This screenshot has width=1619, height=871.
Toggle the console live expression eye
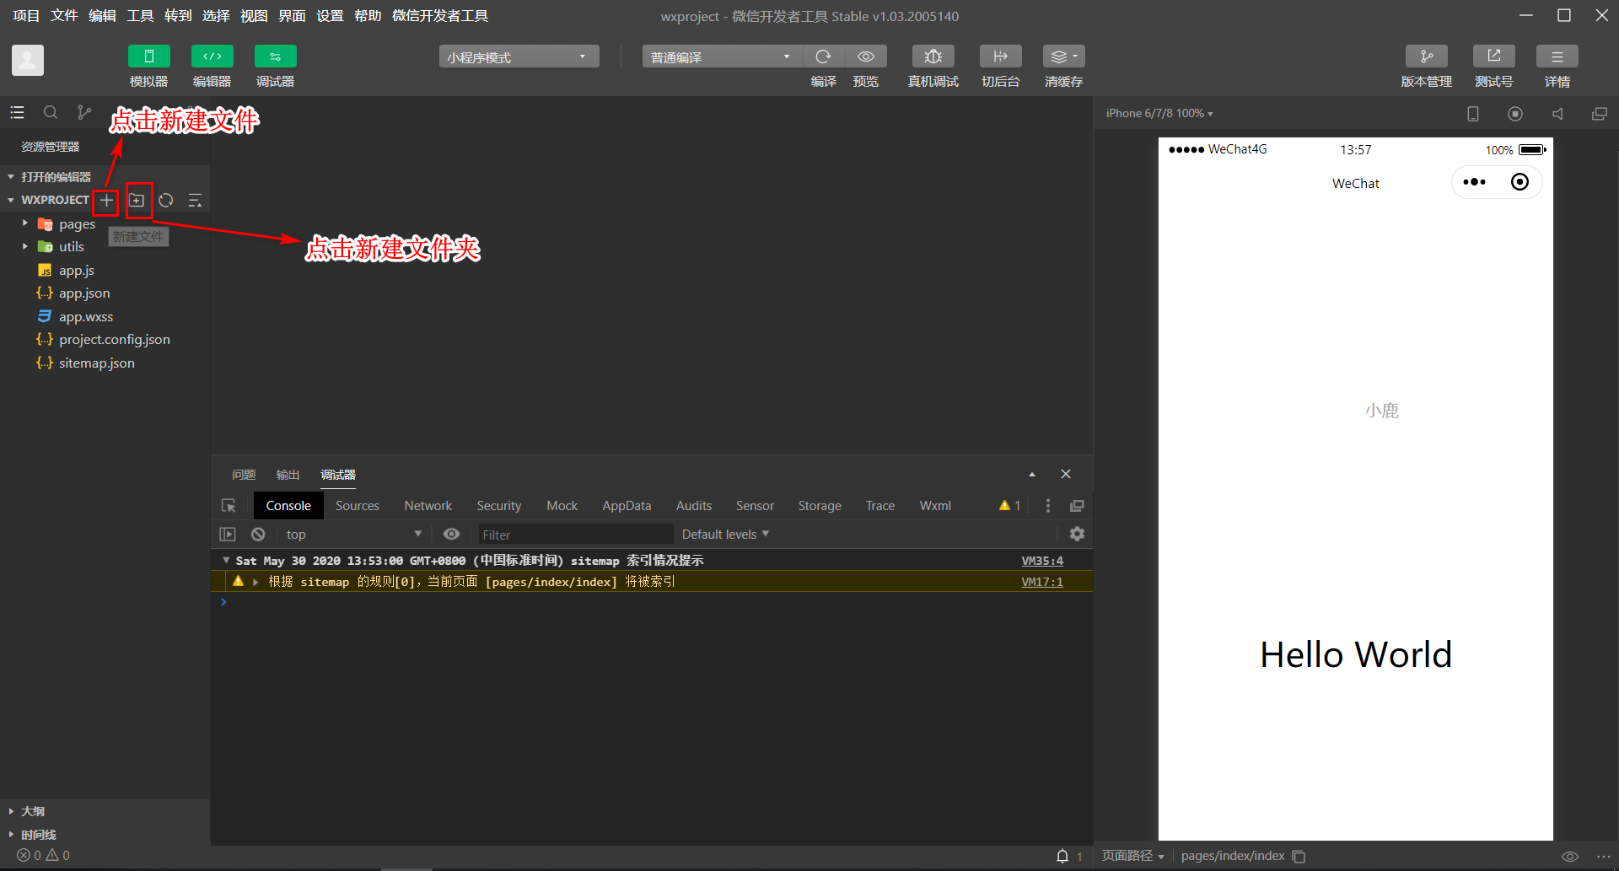coord(452,535)
